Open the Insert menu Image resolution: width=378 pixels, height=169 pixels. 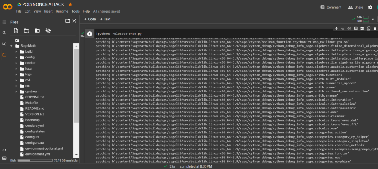point(48,11)
